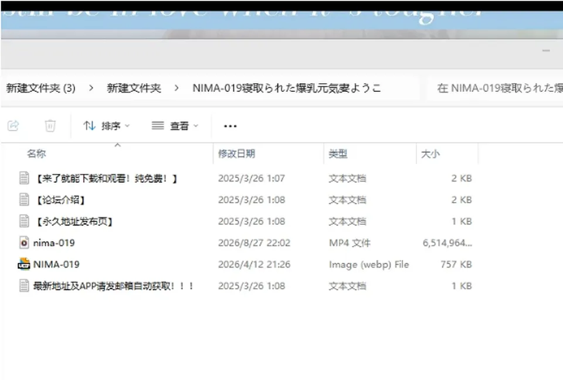Click the Image (webp) File type cell
Screen dimensions: 563x380
[369, 264]
